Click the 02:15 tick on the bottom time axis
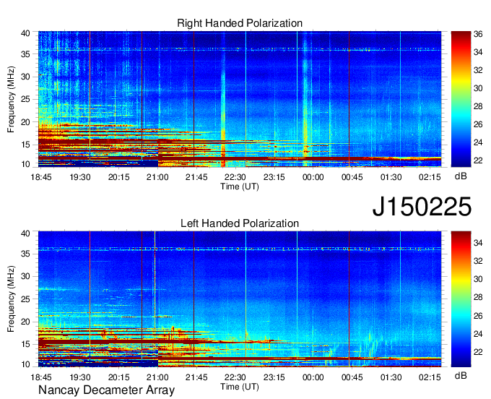Viewport: 491px width, 399px height. [430, 377]
